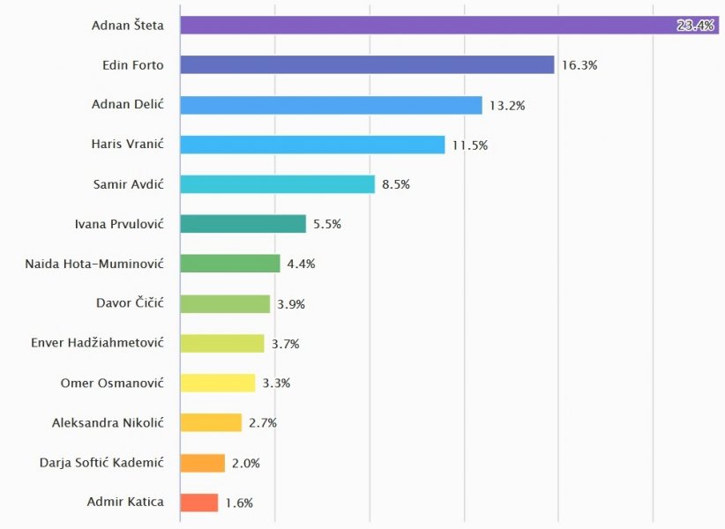Image resolution: width=725 pixels, height=529 pixels.
Task: Click the 16.3% value label
Action: click(x=579, y=65)
